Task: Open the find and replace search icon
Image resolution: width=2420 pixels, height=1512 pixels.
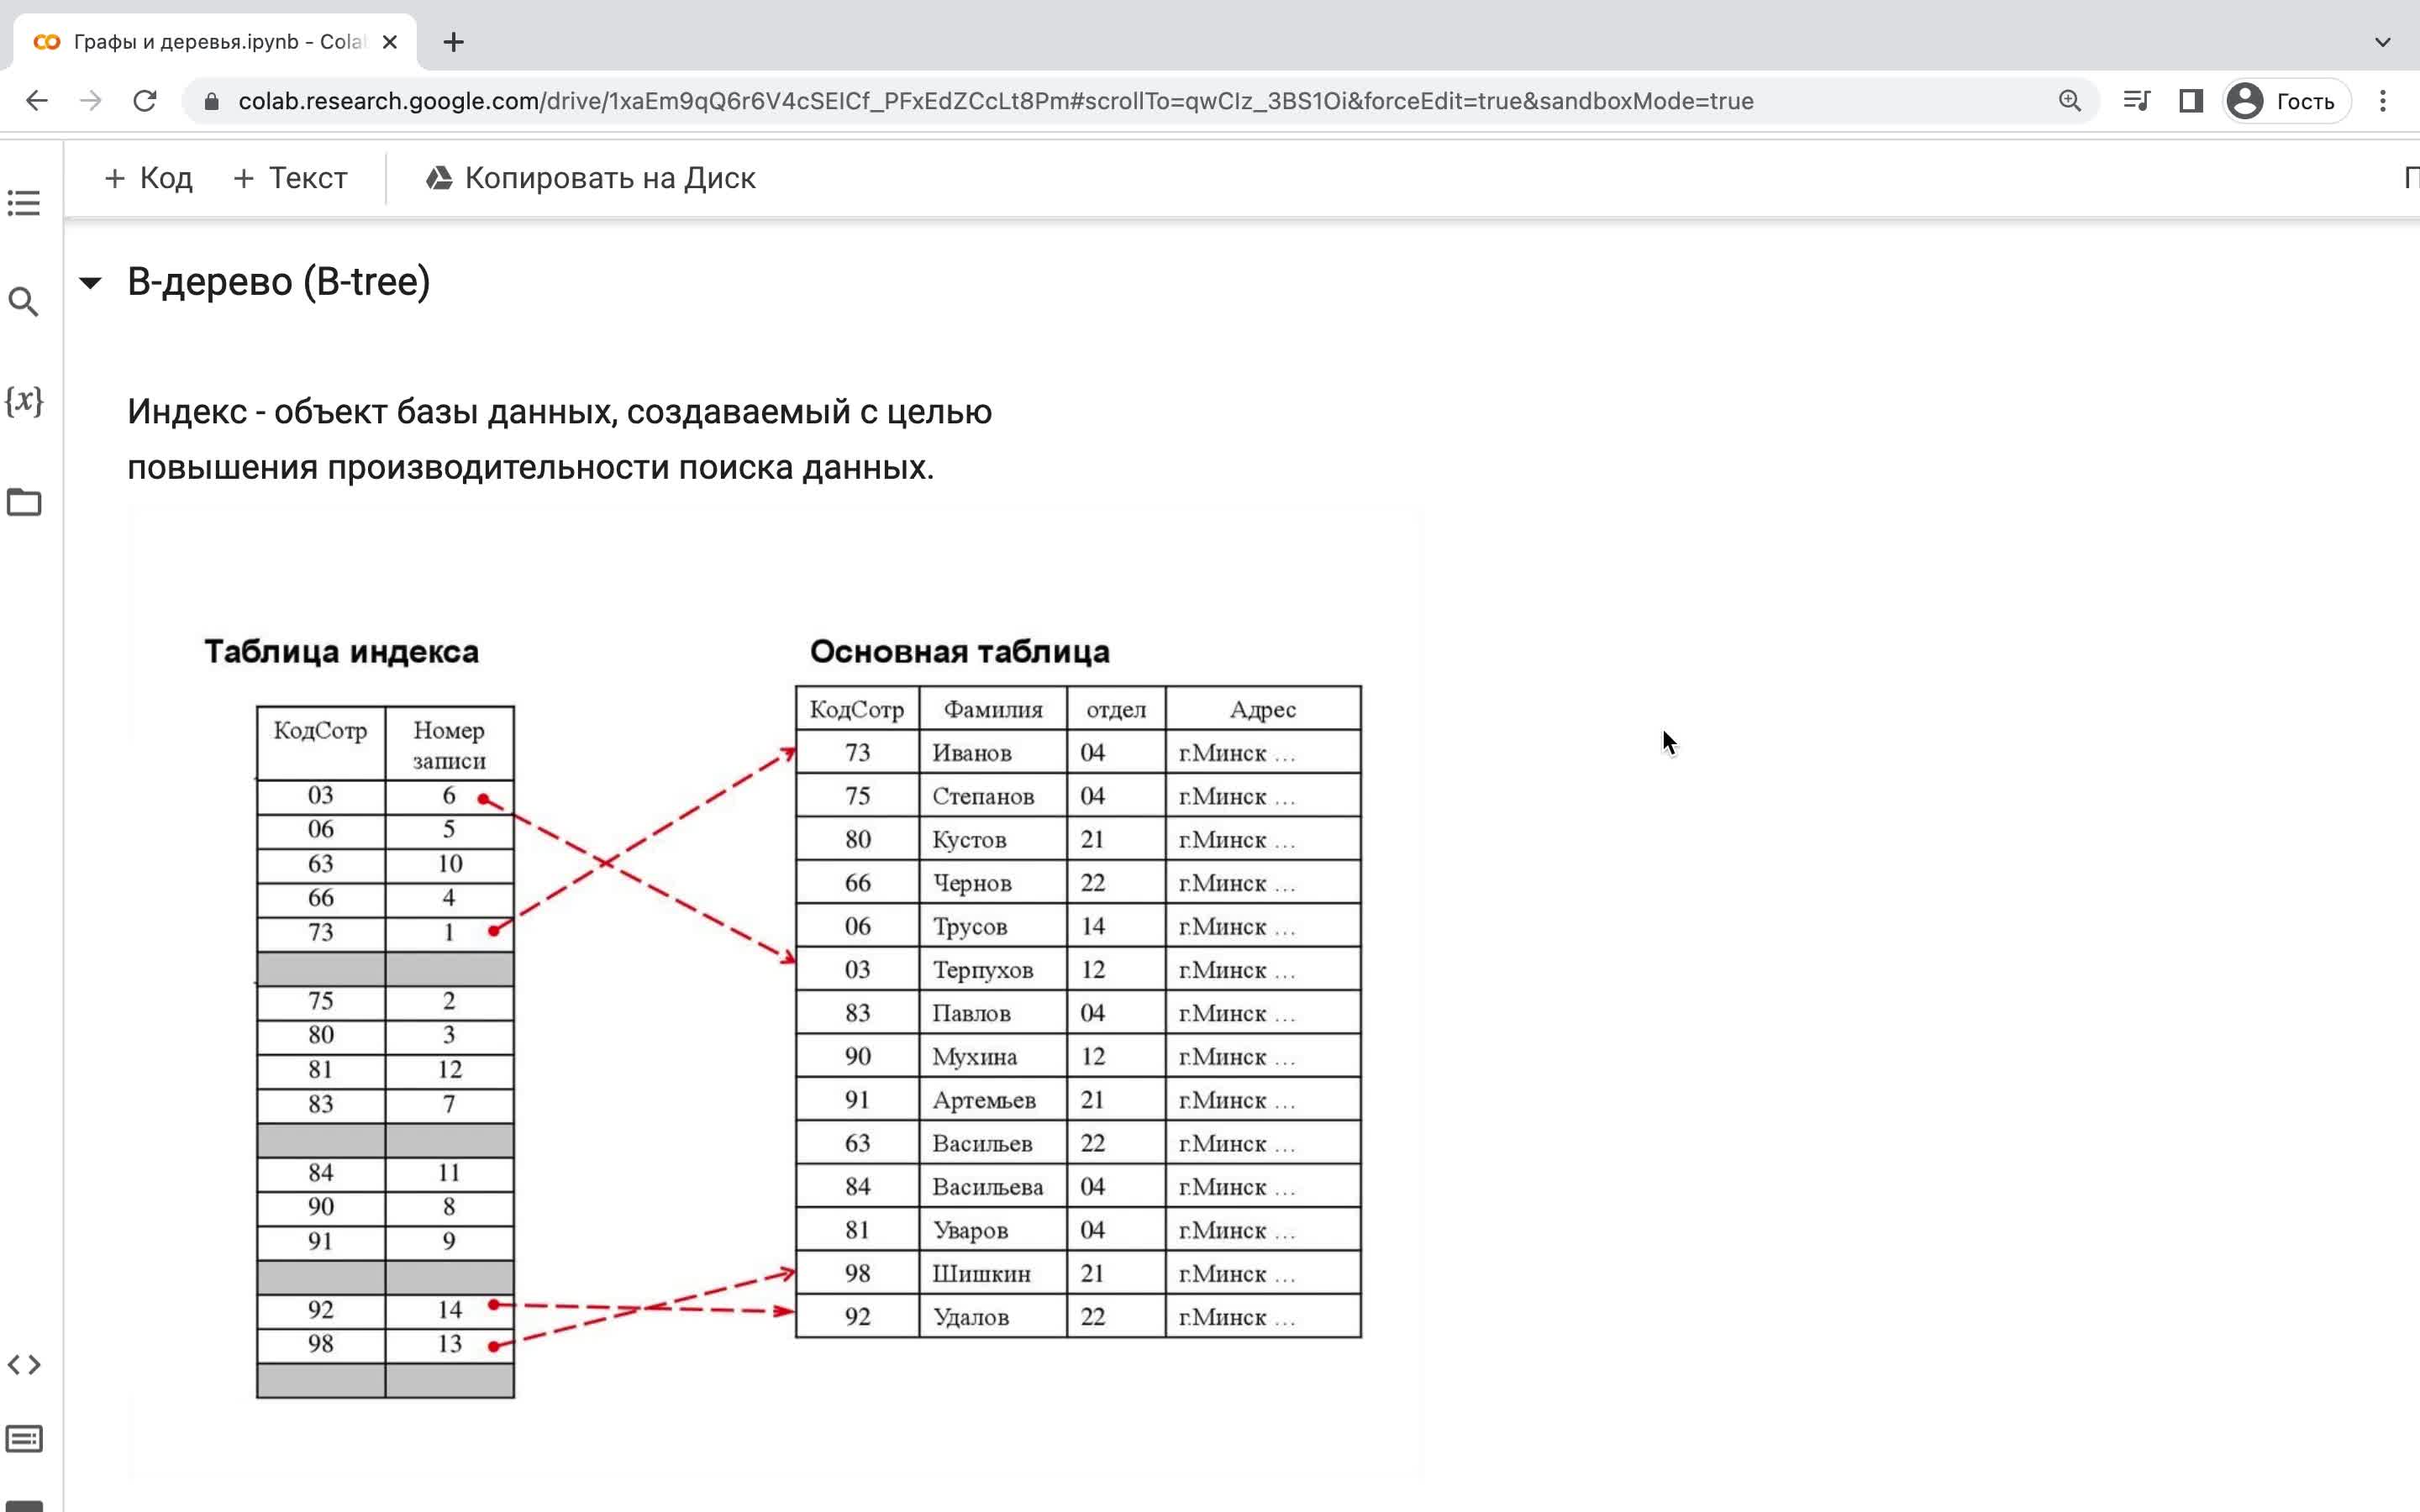Action: pyautogui.click(x=24, y=301)
